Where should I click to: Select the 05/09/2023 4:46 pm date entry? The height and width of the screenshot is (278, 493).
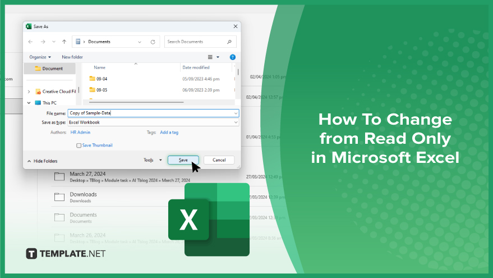click(201, 79)
